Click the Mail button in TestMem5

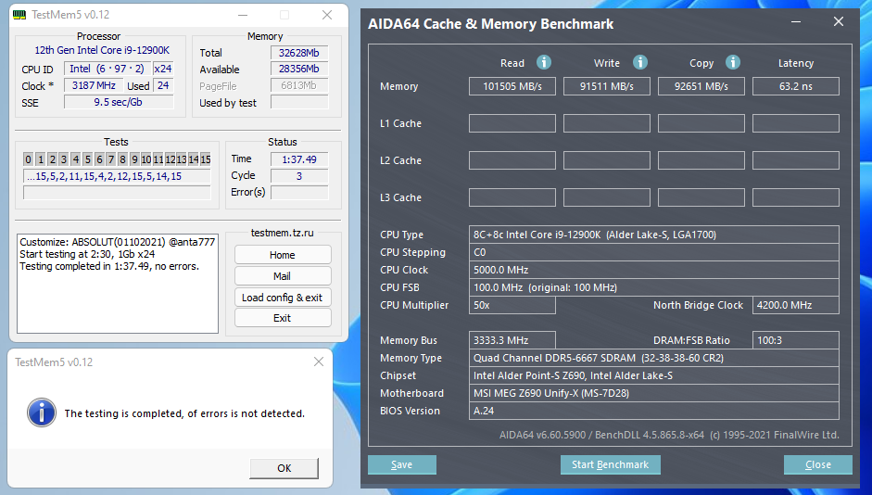(x=283, y=276)
